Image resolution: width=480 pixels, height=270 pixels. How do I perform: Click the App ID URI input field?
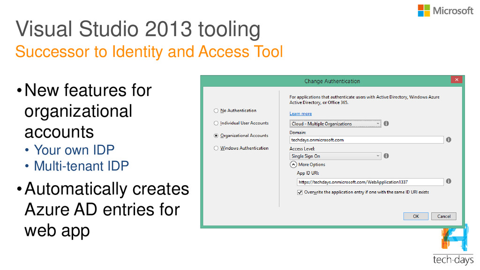[x=370, y=182]
